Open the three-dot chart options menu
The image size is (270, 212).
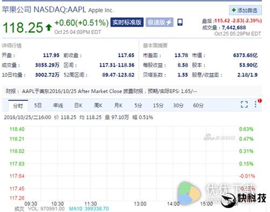255,104
